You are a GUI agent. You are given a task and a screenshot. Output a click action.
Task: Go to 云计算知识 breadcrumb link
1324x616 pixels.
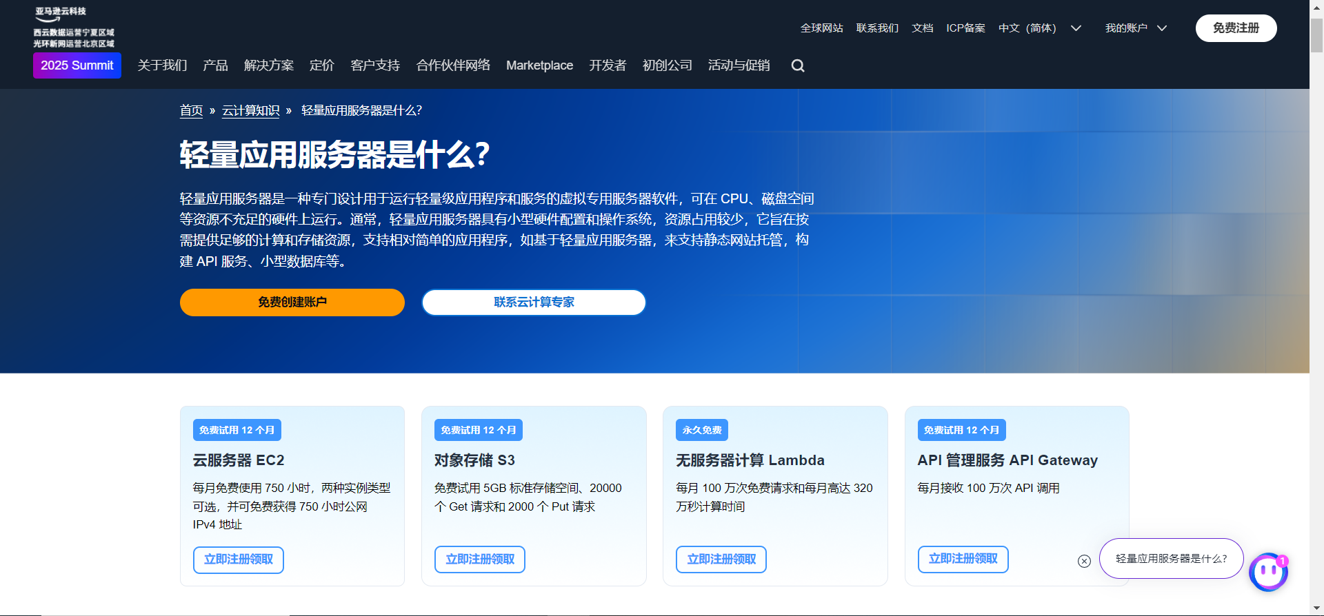pos(250,111)
